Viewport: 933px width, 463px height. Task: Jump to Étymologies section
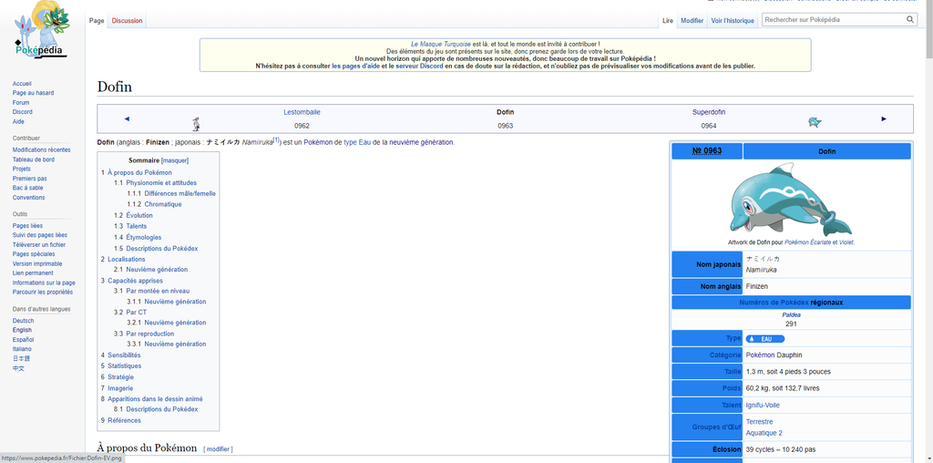tap(143, 238)
